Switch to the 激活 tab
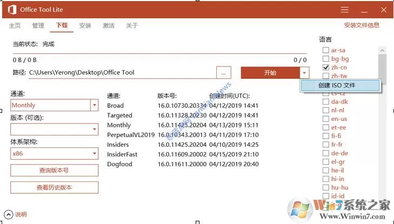 [108, 25]
